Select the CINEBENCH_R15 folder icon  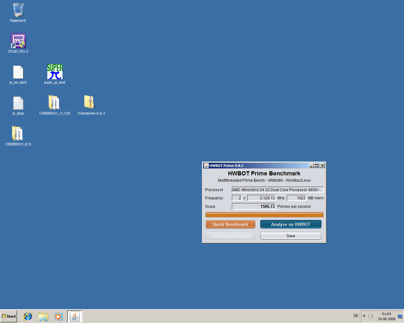[x=18, y=136]
